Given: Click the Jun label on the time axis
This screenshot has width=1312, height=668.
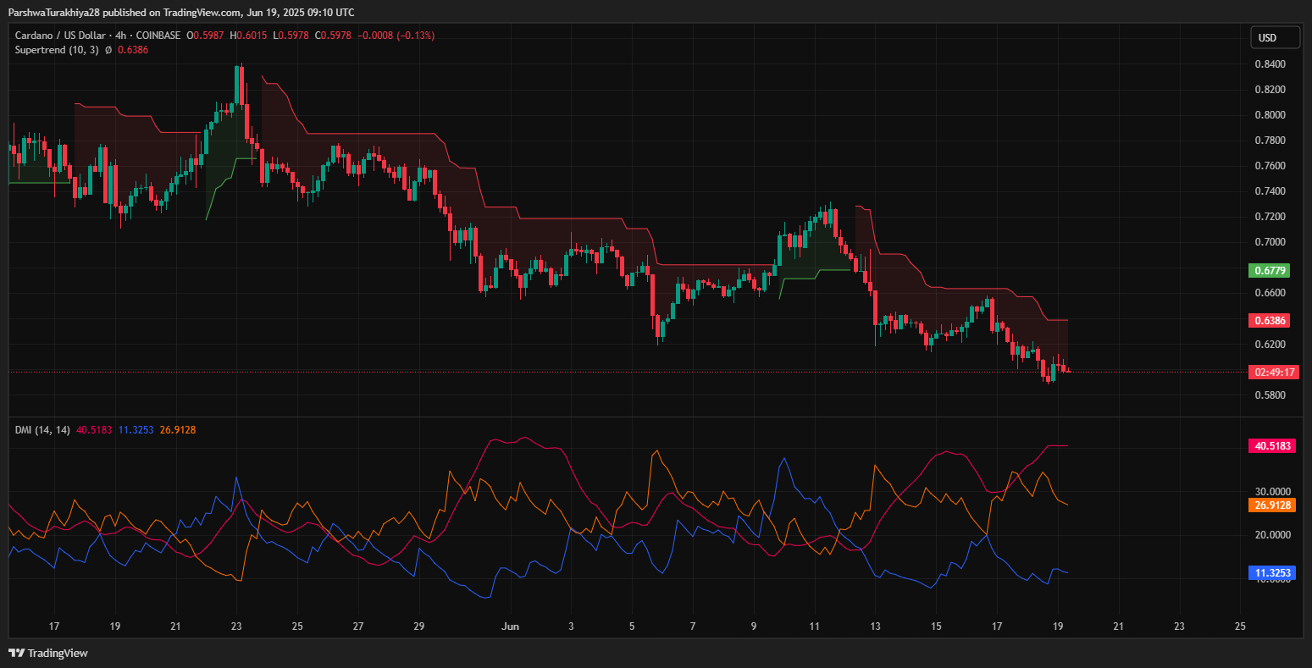Looking at the screenshot, I should pyautogui.click(x=510, y=627).
